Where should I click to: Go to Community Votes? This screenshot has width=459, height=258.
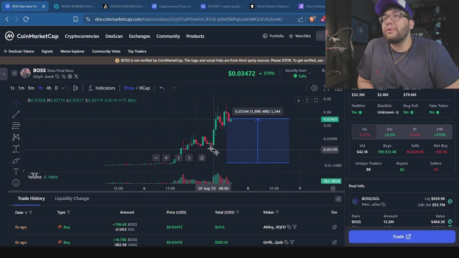pyautogui.click(x=106, y=51)
